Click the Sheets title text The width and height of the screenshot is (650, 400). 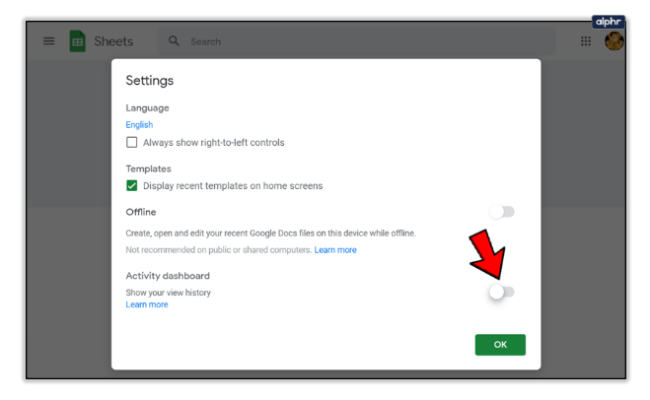click(113, 41)
